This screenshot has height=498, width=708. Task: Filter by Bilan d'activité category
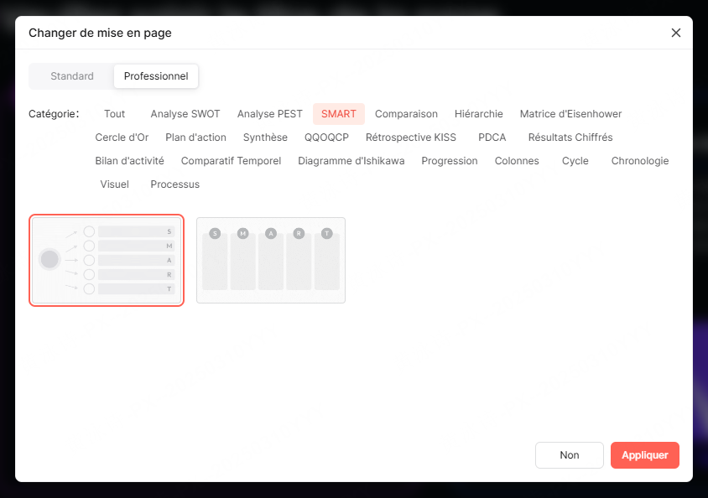pos(129,161)
